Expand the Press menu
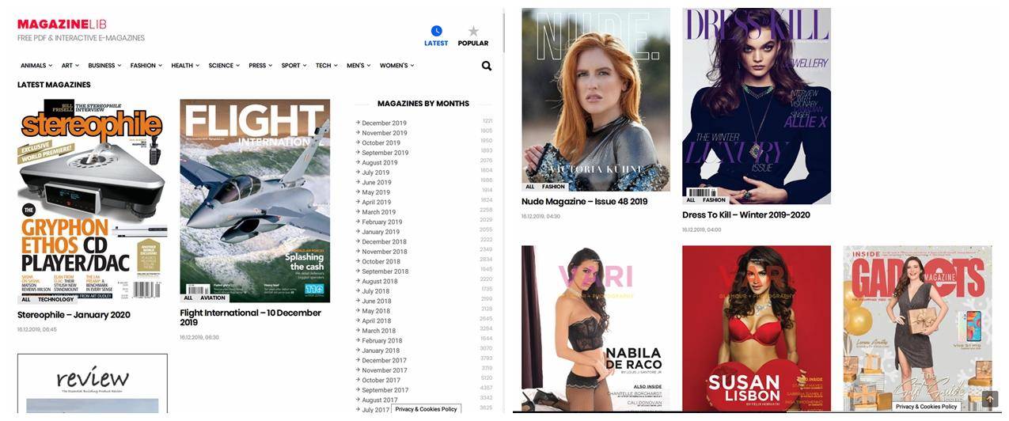The height and width of the screenshot is (421, 1009). tap(260, 66)
